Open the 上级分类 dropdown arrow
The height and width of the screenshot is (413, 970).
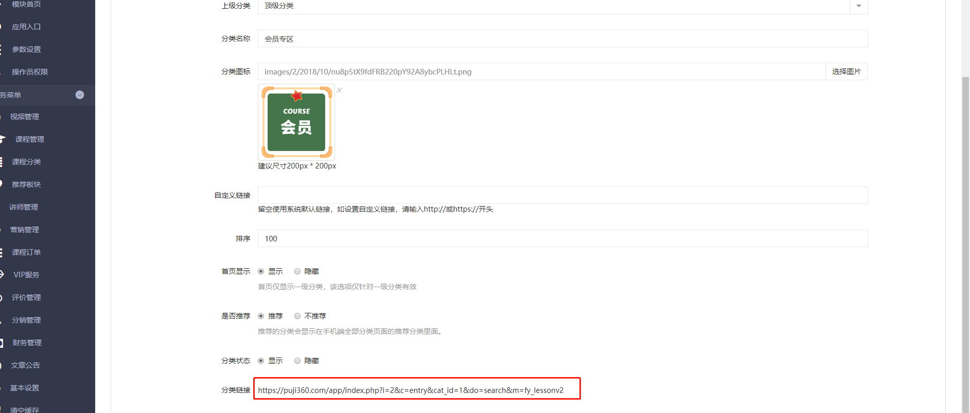(858, 6)
